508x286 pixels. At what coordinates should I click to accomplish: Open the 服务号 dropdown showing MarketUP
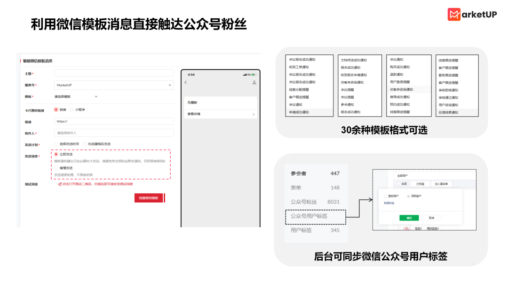(113, 85)
